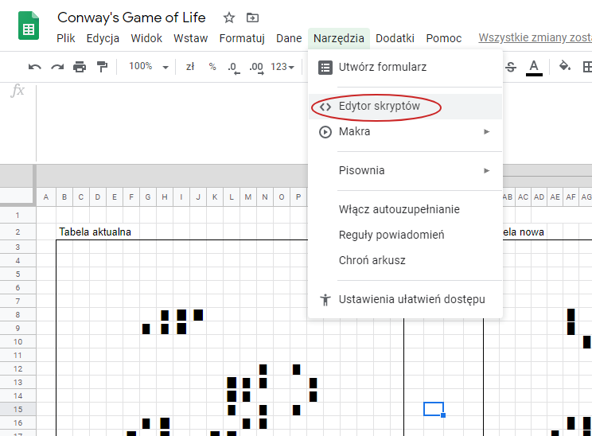
Task: Expand the Pisownia submenu arrow
Action: [x=487, y=170]
